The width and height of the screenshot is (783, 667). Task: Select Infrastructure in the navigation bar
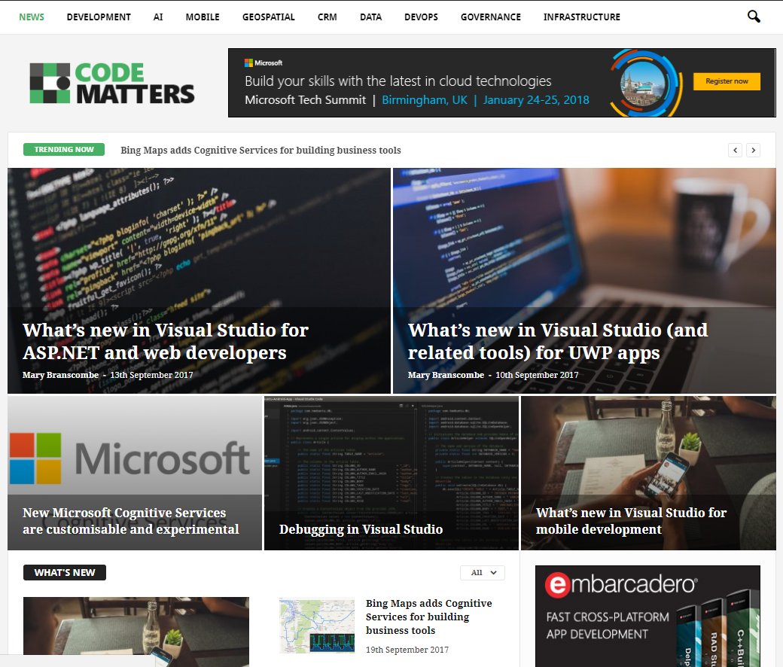click(582, 17)
